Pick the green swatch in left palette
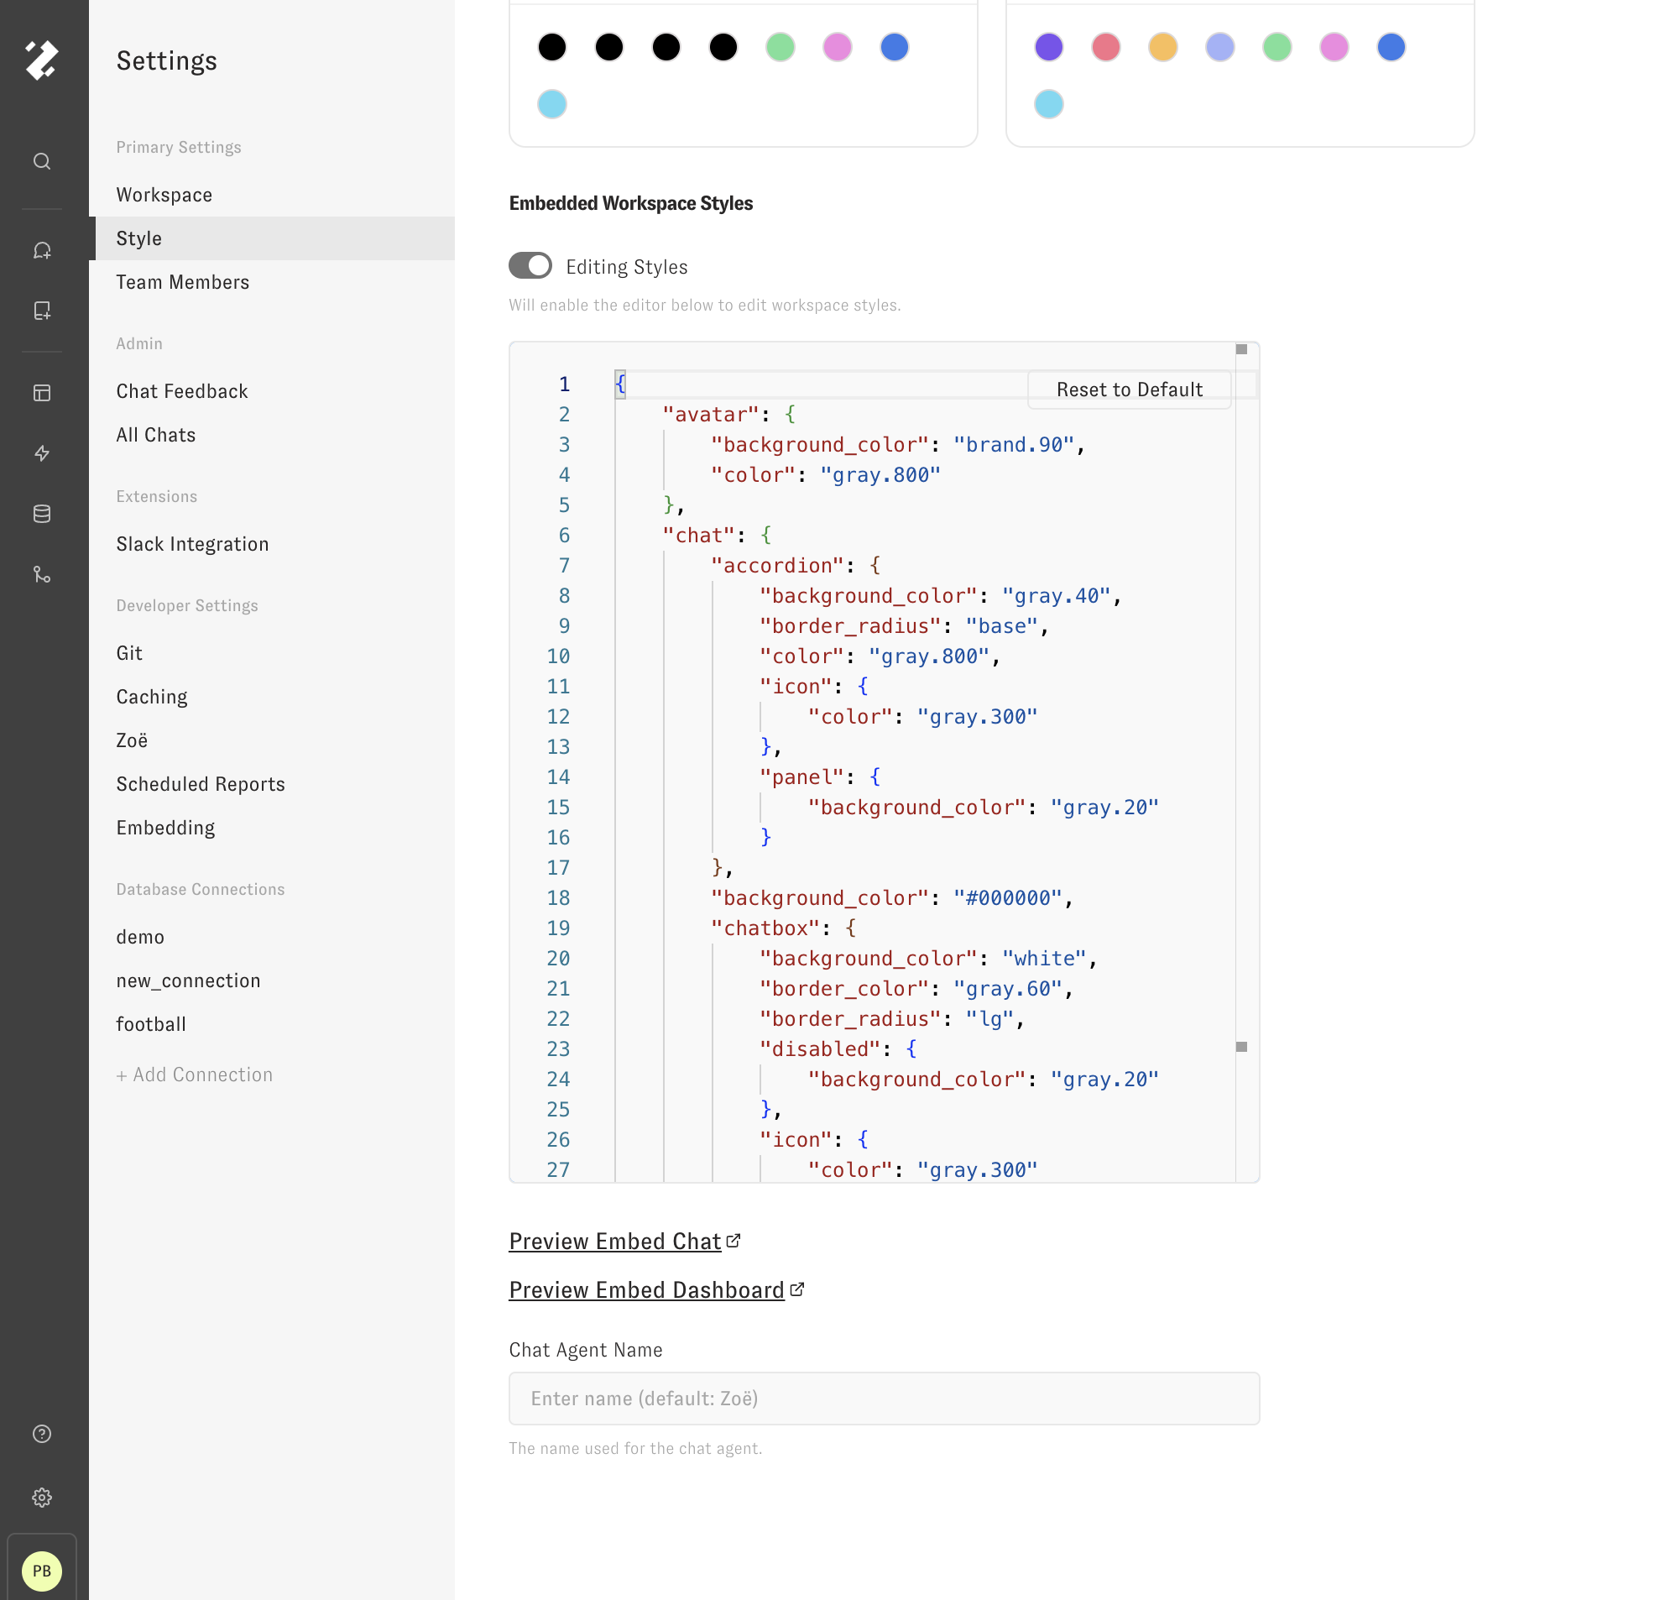1655x1600 pixels. click(x=781, y=47)
